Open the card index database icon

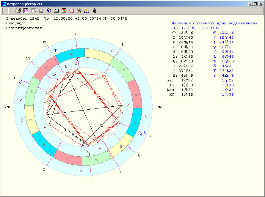coord(57,11)
